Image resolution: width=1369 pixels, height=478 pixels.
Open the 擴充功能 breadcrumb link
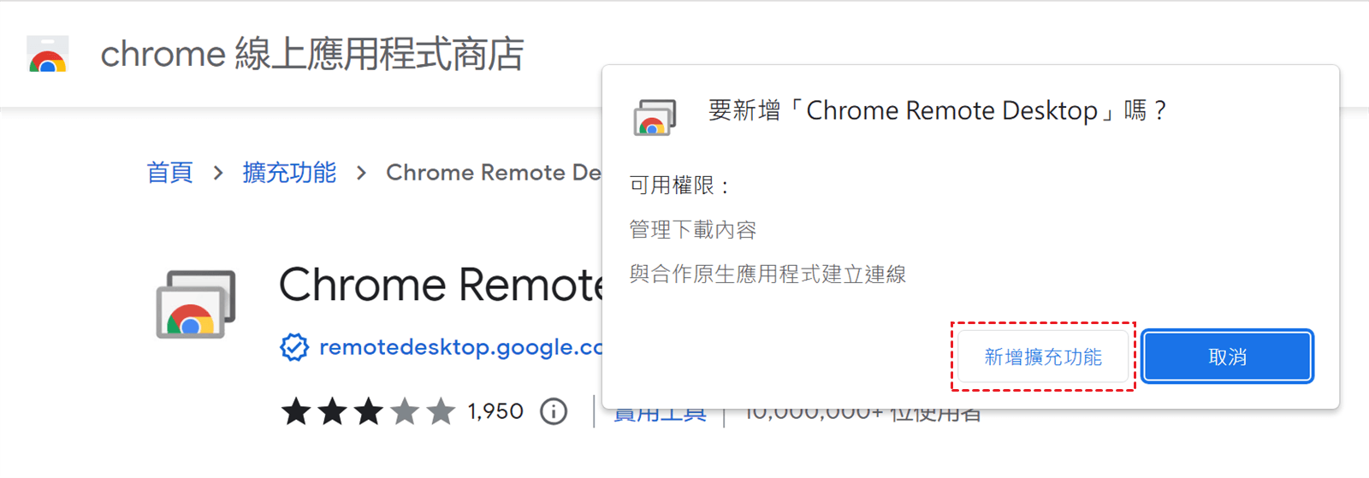289,173
